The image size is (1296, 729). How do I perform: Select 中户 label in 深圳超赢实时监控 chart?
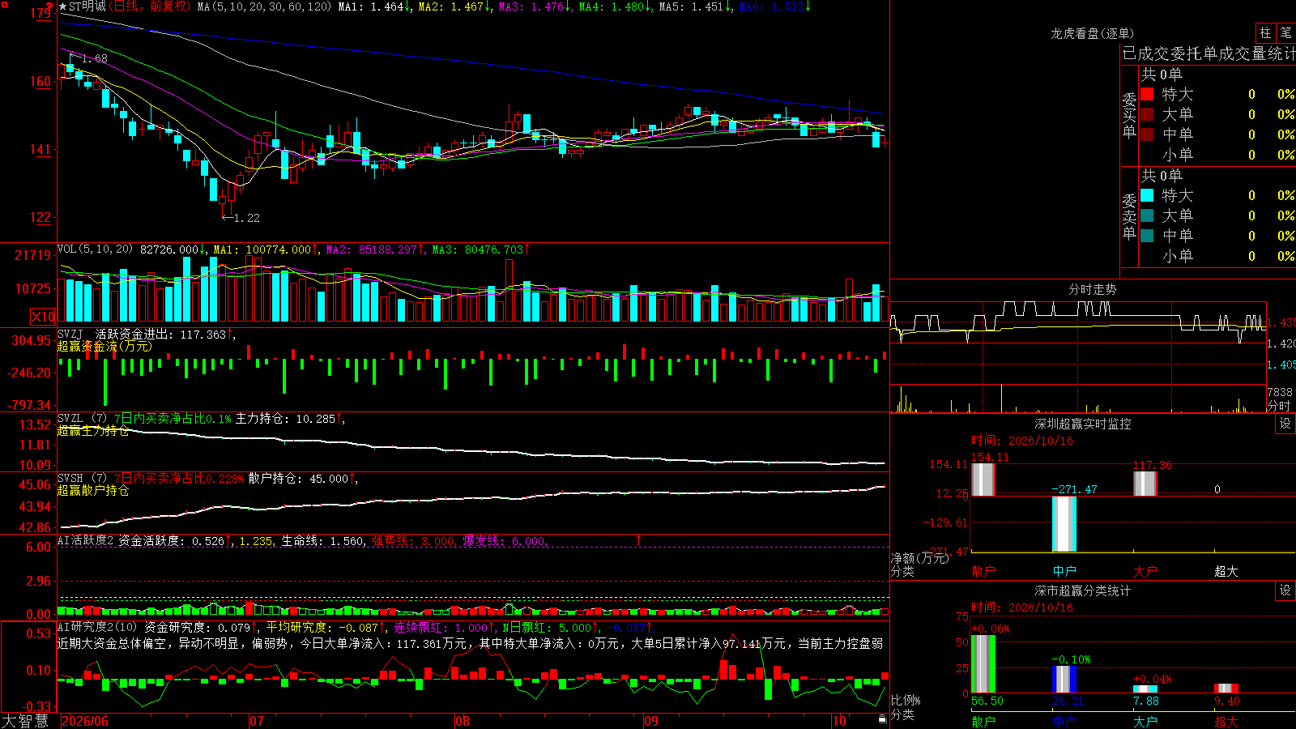[1064, 571]
